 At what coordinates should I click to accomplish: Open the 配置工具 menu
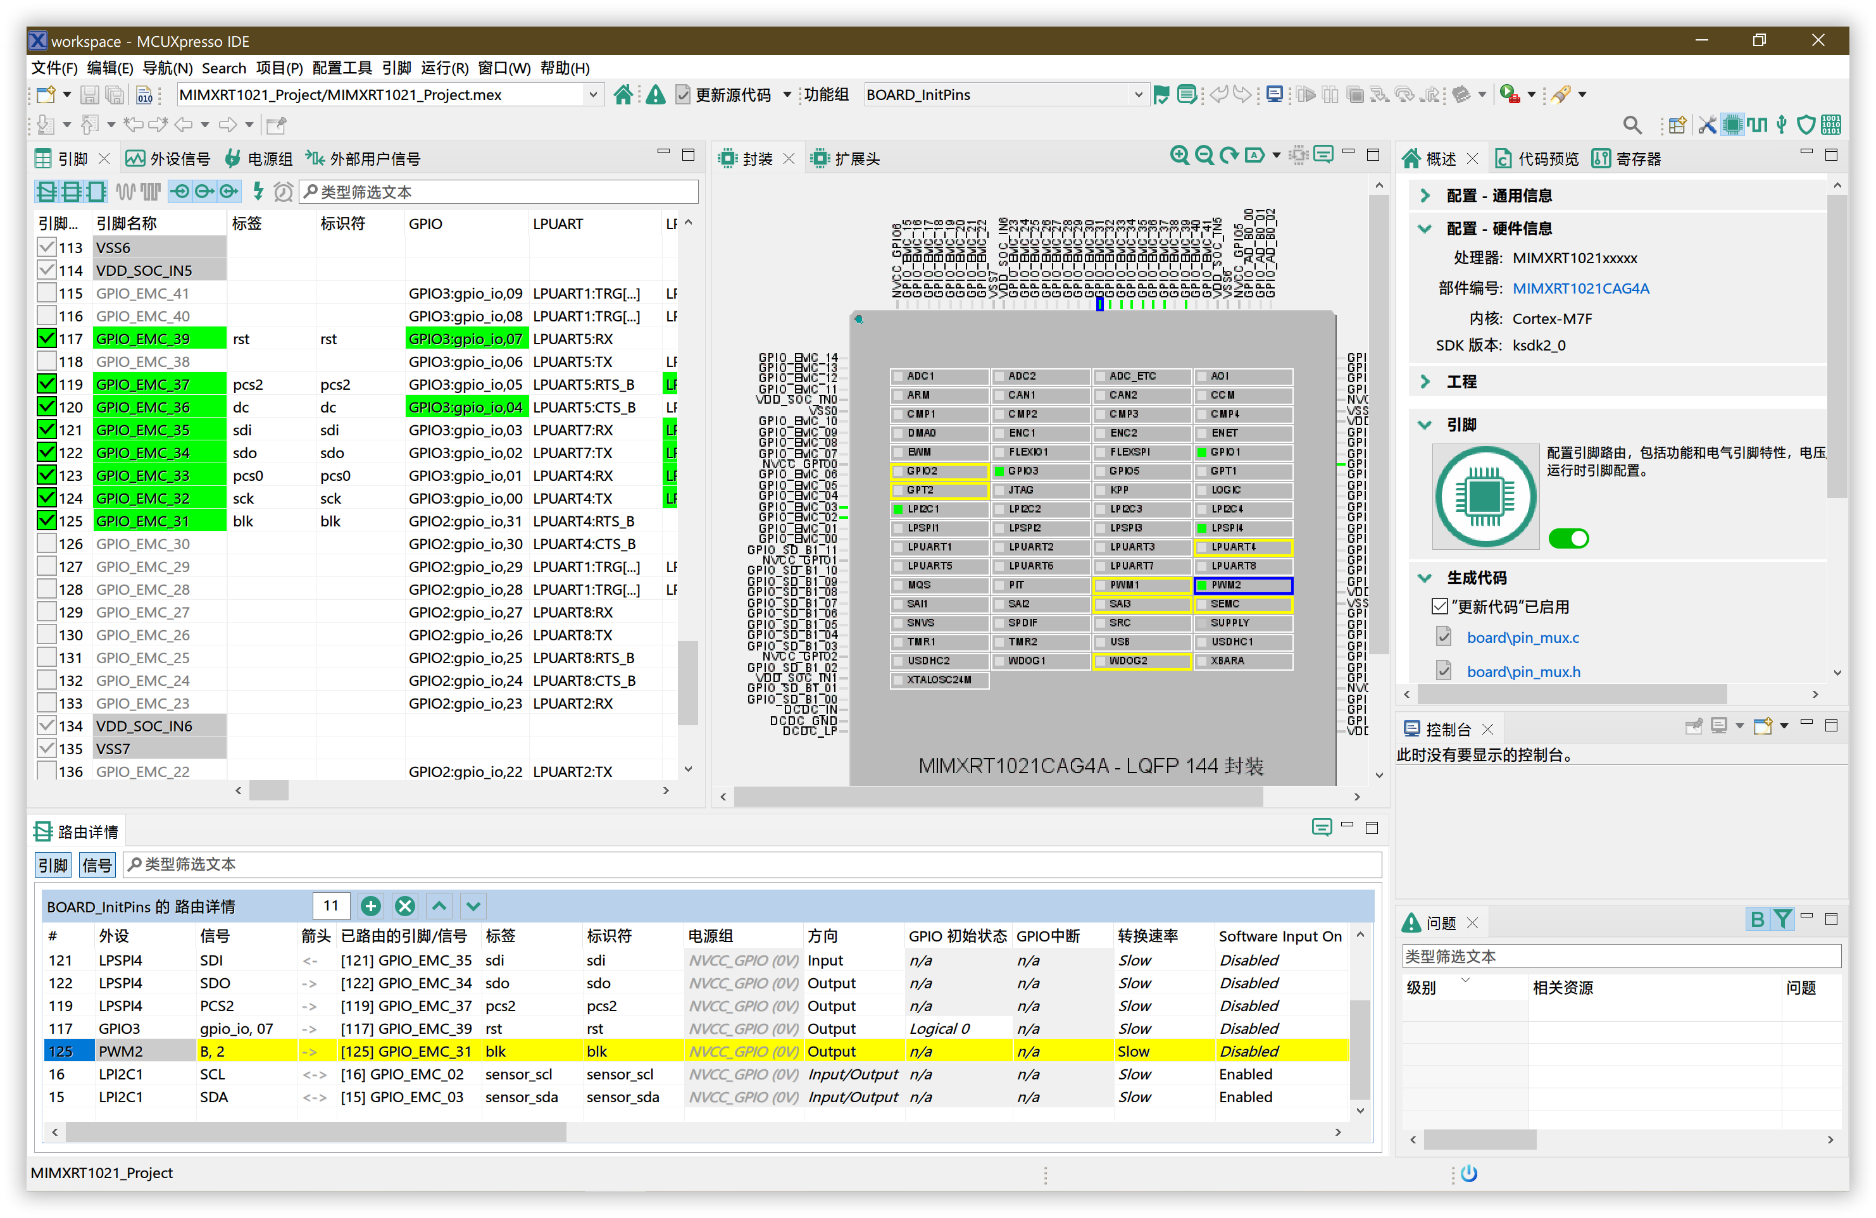[342, 68]
